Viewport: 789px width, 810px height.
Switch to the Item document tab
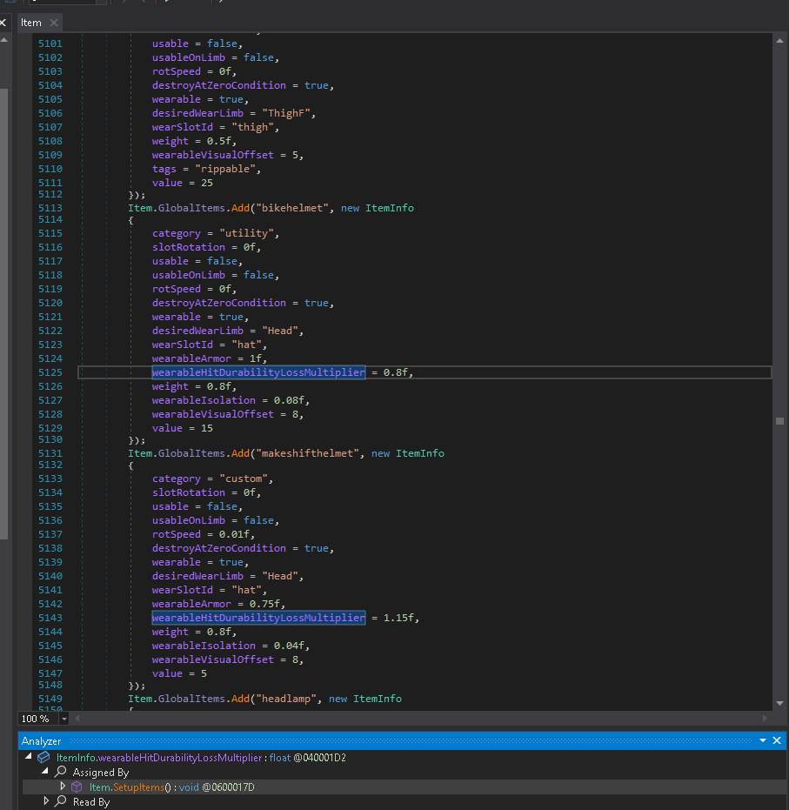pos(31,23)
